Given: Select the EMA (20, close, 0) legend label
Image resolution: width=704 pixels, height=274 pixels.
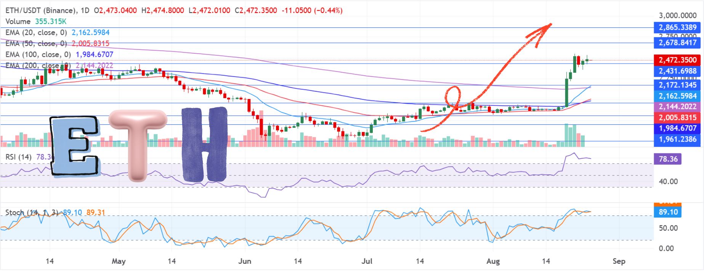Looking at the screenshot, I should [x=36, y=32].
